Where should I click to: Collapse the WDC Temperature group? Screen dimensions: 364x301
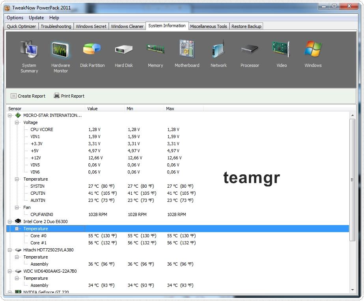[17, 278]
